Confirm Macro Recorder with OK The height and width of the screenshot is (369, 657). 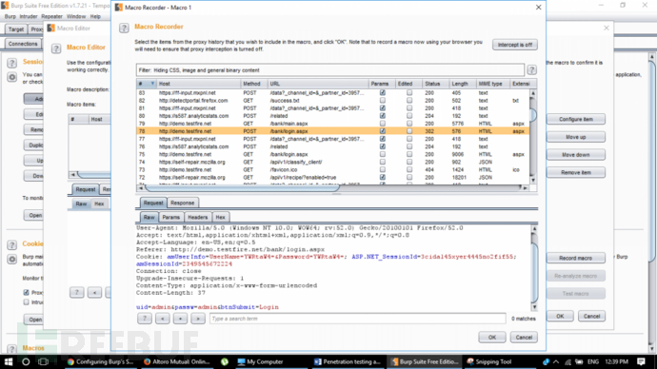pos(492,338)
